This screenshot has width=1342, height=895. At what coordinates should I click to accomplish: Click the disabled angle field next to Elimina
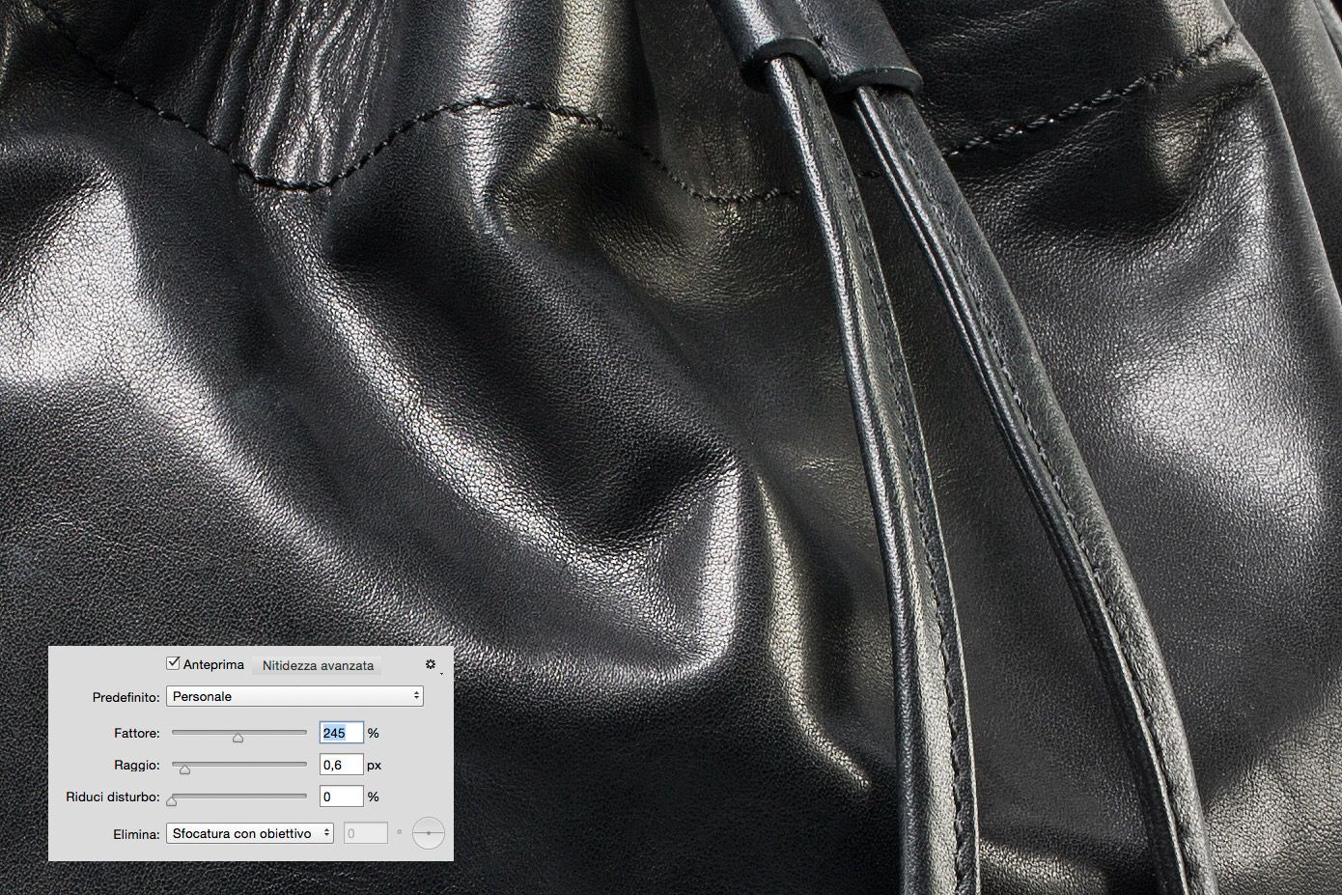tap(366, 833)
